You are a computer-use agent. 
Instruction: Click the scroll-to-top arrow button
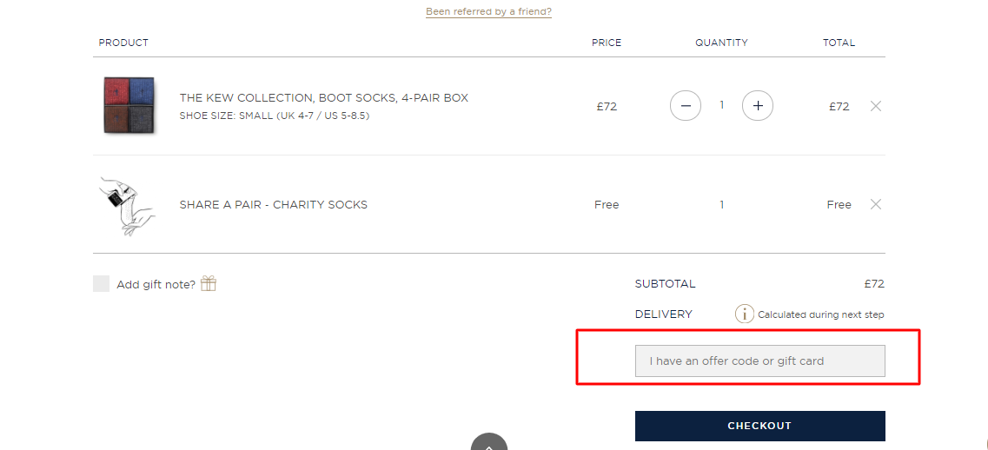click(x=489, y=442)
